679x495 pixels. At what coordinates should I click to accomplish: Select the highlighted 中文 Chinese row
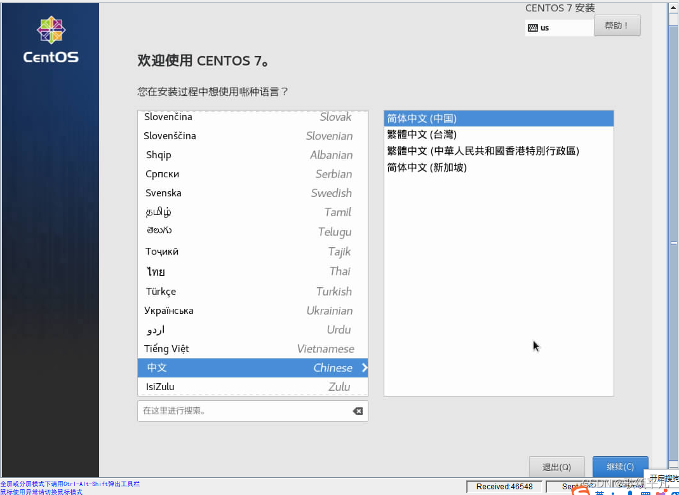click(252, 368)
